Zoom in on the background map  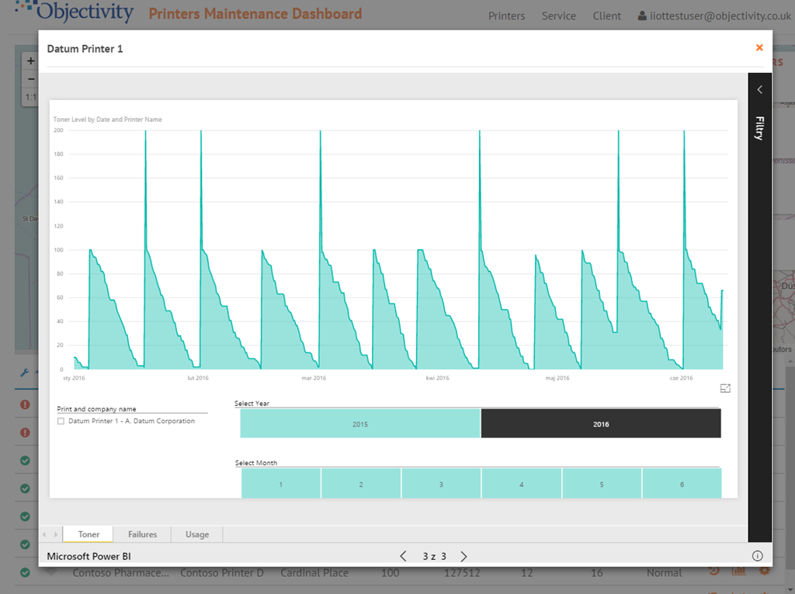30,61
